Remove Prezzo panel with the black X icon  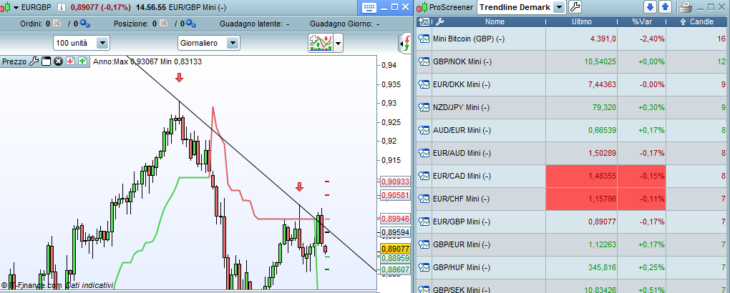58,61
